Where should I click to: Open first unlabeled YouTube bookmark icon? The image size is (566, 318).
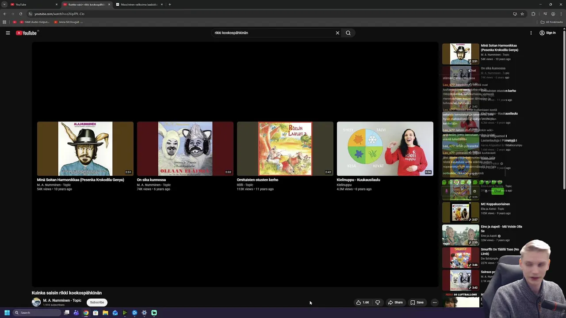tap(15, 22)
